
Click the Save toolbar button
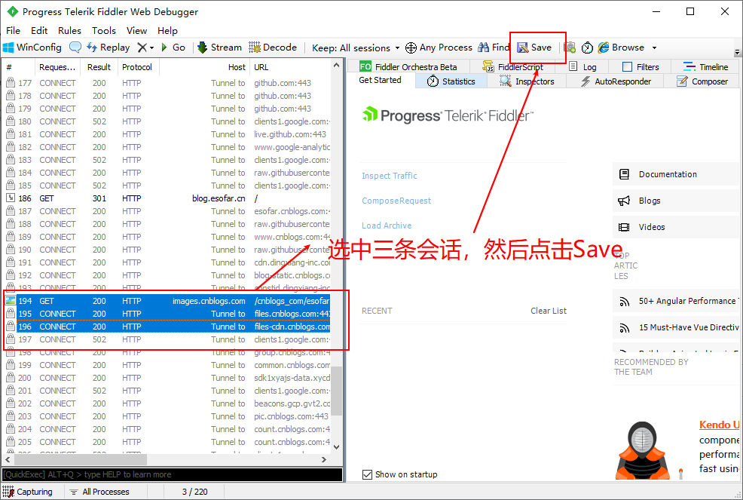click(534, 48)
